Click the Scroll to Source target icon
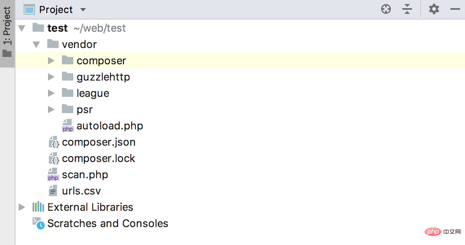Screen dimensions: 465x245 coord(386,9)
